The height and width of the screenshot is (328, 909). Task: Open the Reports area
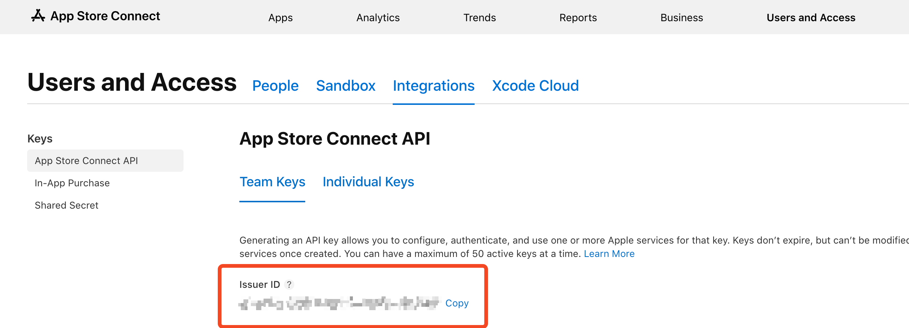pyautogui.click(x=578, y=17)
